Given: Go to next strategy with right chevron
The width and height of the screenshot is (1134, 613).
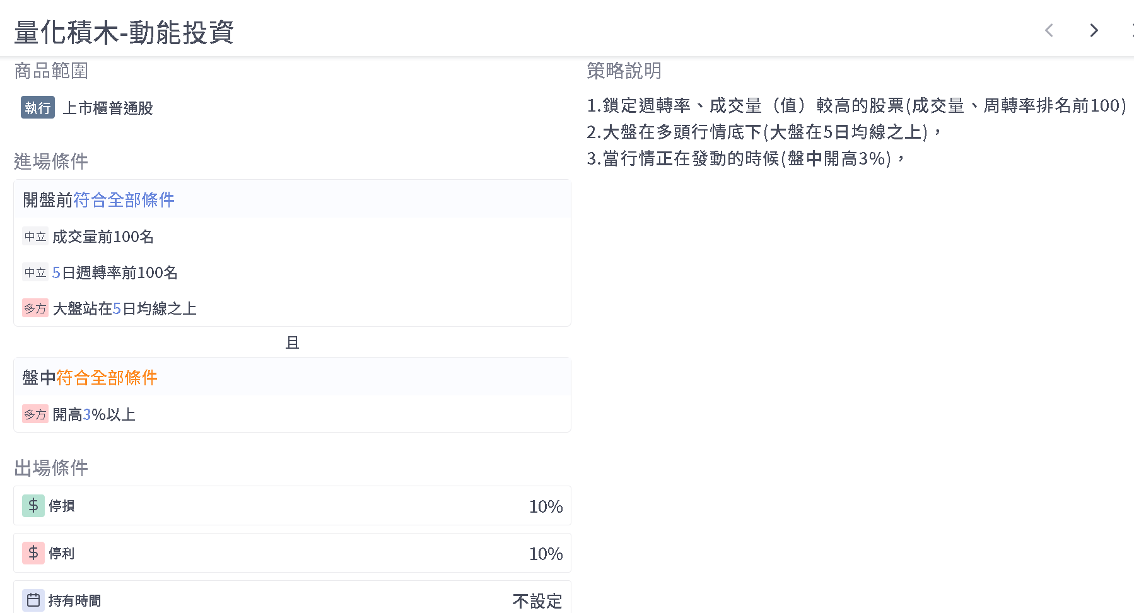Looking at the screenshot, I should click(x=1094, y=30).
